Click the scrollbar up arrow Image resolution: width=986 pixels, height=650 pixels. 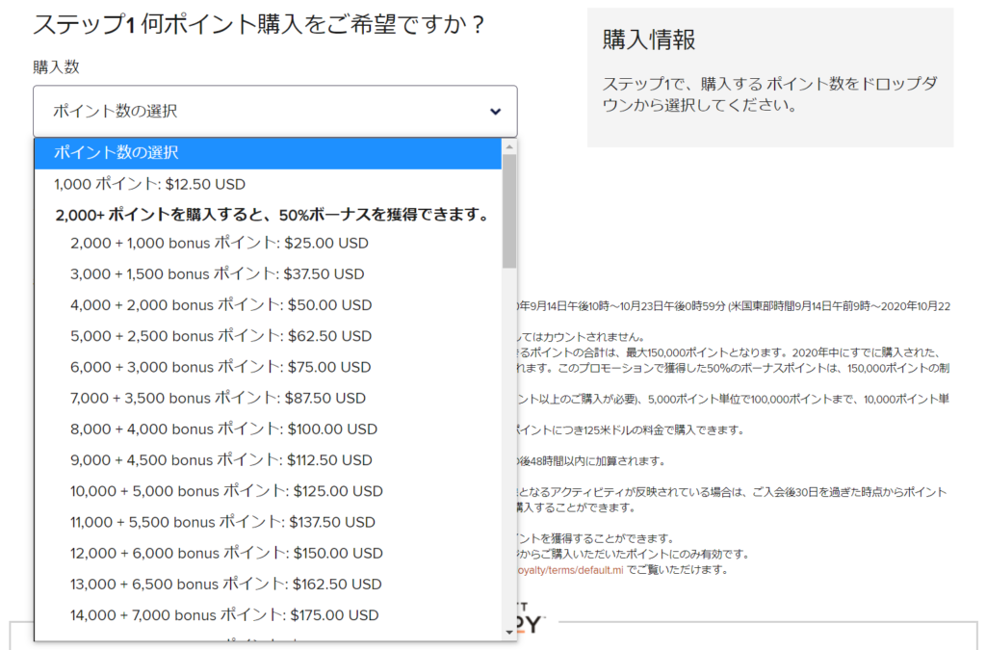point(509,147)
